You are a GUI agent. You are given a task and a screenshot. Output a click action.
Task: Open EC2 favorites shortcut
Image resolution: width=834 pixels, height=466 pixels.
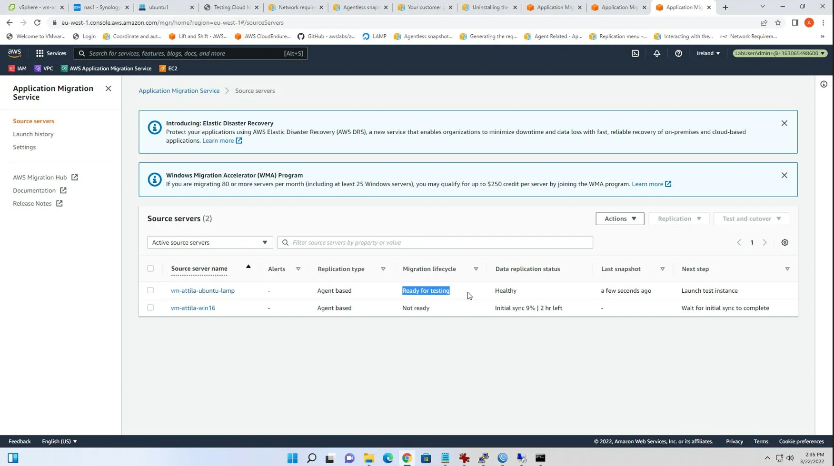pyautogui.click(x=168, y=69)
